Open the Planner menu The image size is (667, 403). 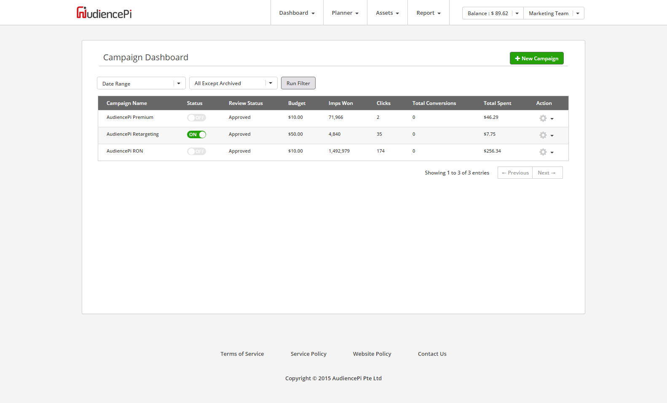click(345, 13)
